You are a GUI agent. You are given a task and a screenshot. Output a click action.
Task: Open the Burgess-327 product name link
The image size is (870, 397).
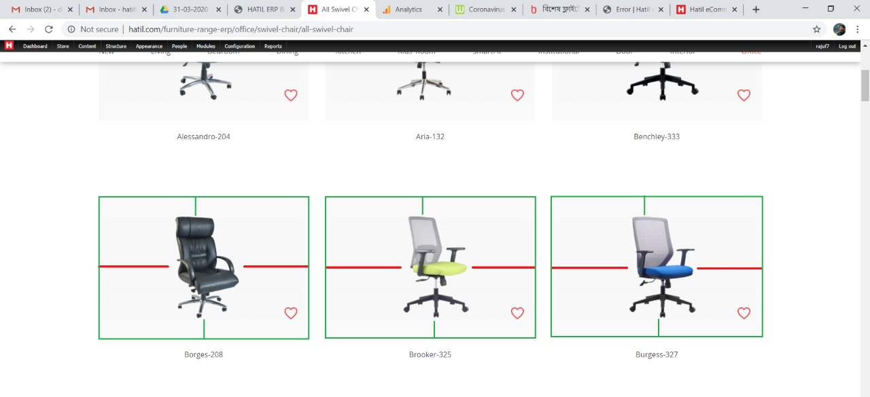657,354
